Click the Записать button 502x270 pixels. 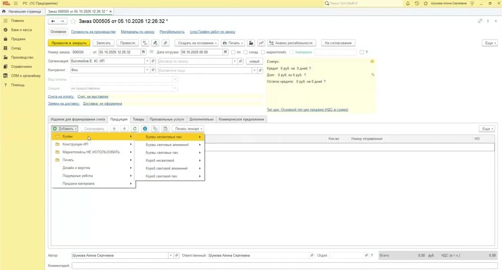click(103, 43)
